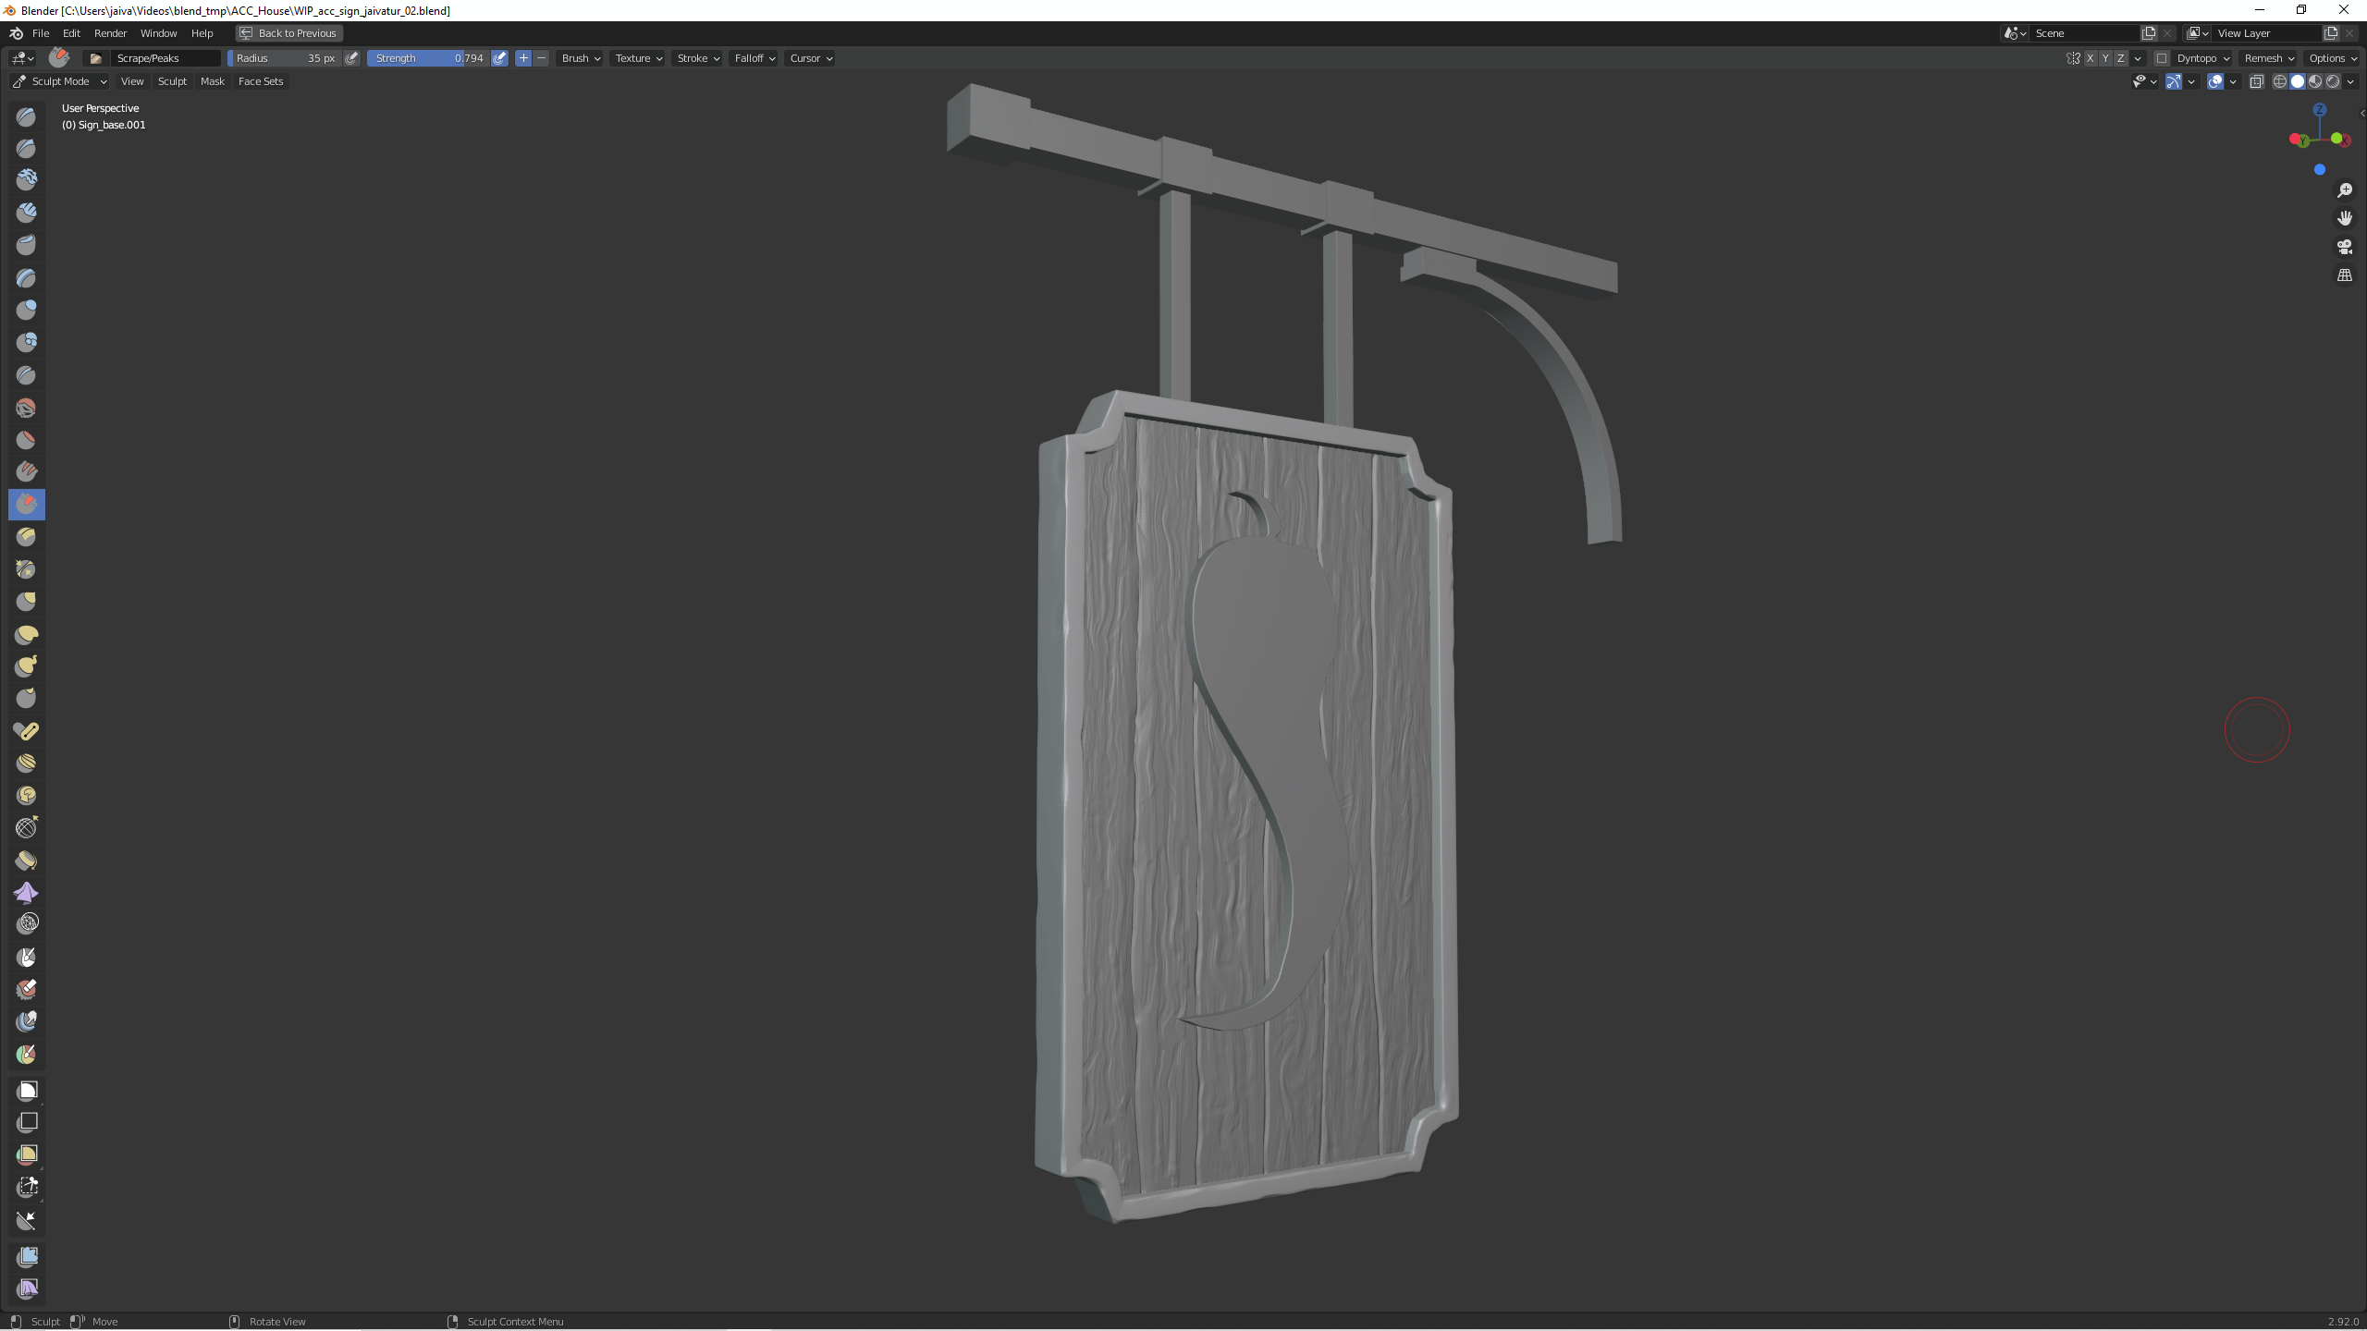
Task: Select the Line Project tool
Action: tap(27, 1220)
